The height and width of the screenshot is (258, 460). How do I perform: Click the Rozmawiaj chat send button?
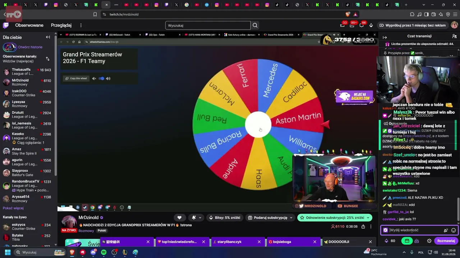coord(446,241)
